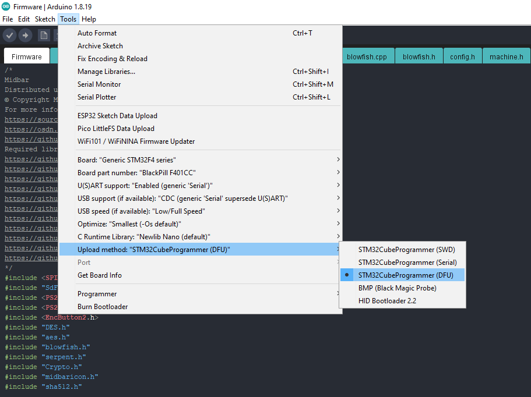Choose Manage Libraries from Tools menu
The height and width of the screenshot is (397, 531).
[x=106, y=72]
